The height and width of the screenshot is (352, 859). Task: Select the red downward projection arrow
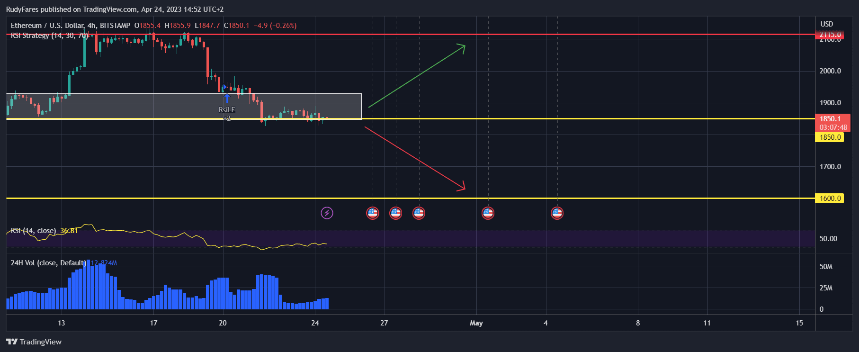click(x=415, y=159)
